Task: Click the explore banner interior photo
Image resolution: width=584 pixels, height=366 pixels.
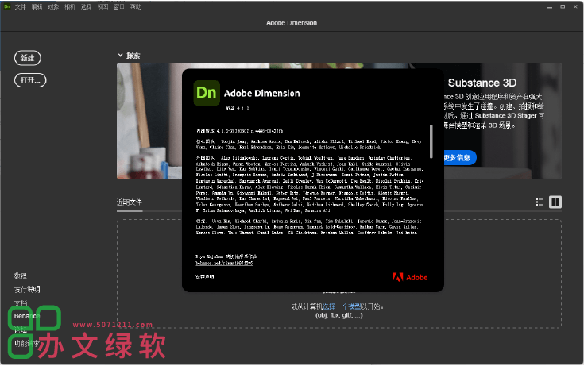Action: (149, 120)
